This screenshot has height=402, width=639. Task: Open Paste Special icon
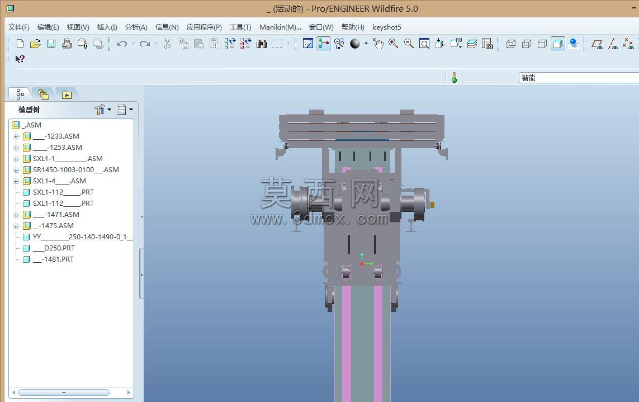(x=215, y=44)
